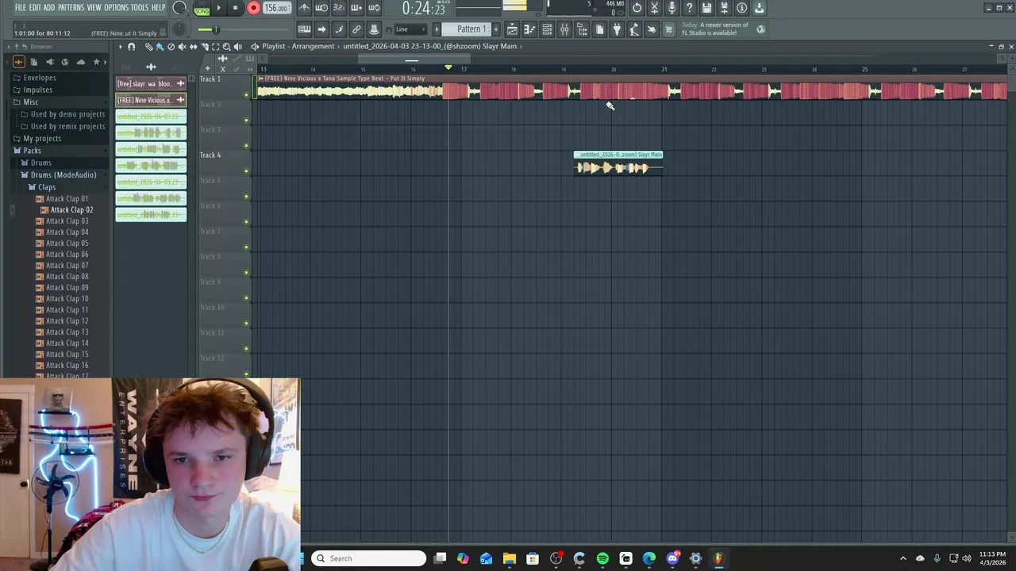Open the shop cart icon

669,29
